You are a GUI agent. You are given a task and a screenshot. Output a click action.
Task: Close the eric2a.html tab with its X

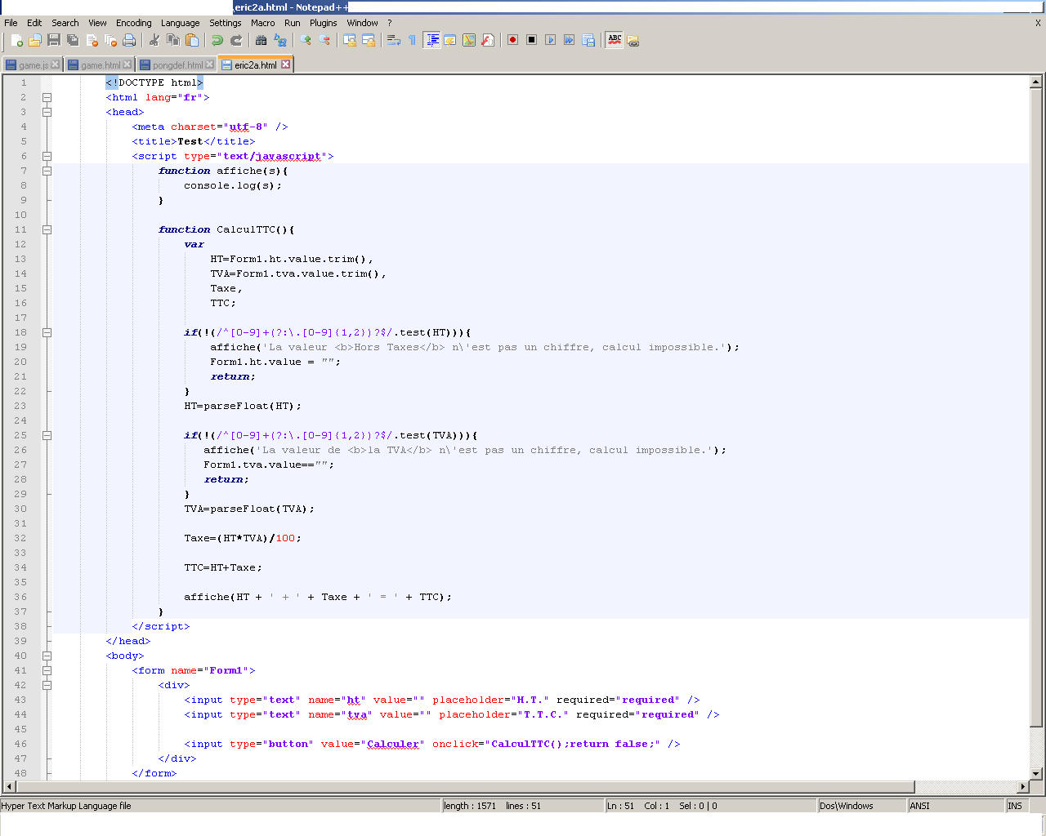(x=285, y=64)
